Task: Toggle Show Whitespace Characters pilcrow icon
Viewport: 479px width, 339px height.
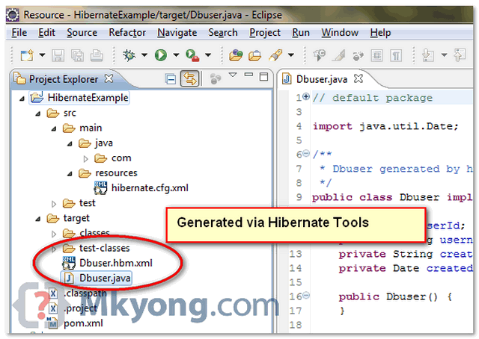Action: pyautogui.click(x=396, y=55)
